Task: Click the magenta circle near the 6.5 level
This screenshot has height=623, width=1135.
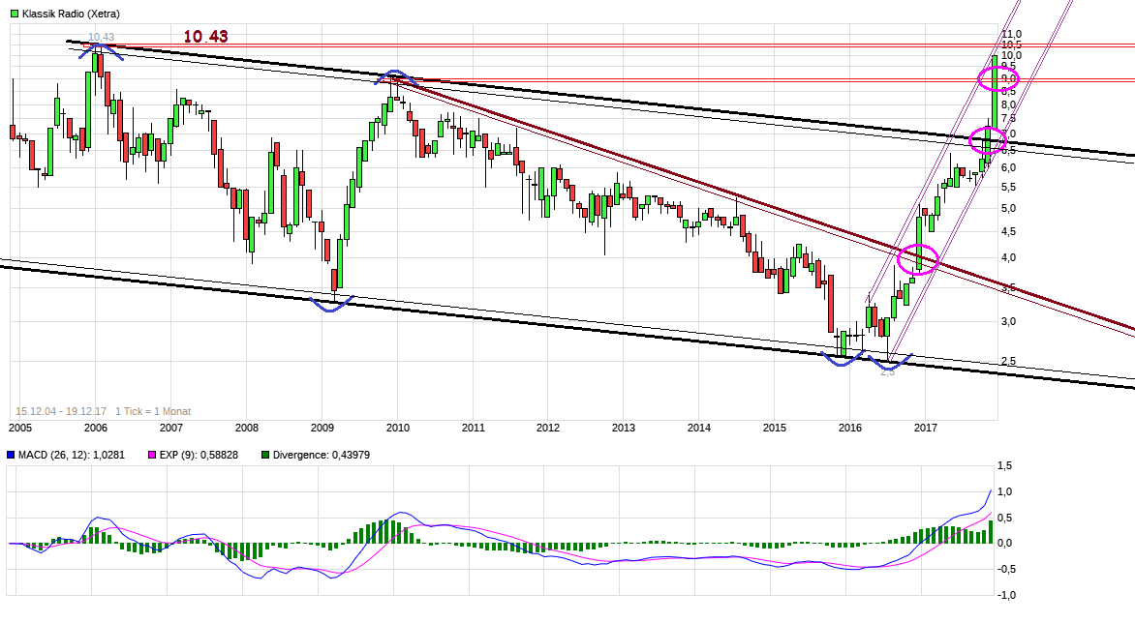Action: point(988,142)
